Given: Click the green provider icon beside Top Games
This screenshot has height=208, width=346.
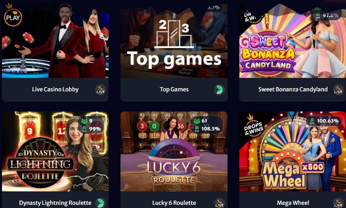Looking at the screenshot, I should pyautogui.click(x=219, y=90).
